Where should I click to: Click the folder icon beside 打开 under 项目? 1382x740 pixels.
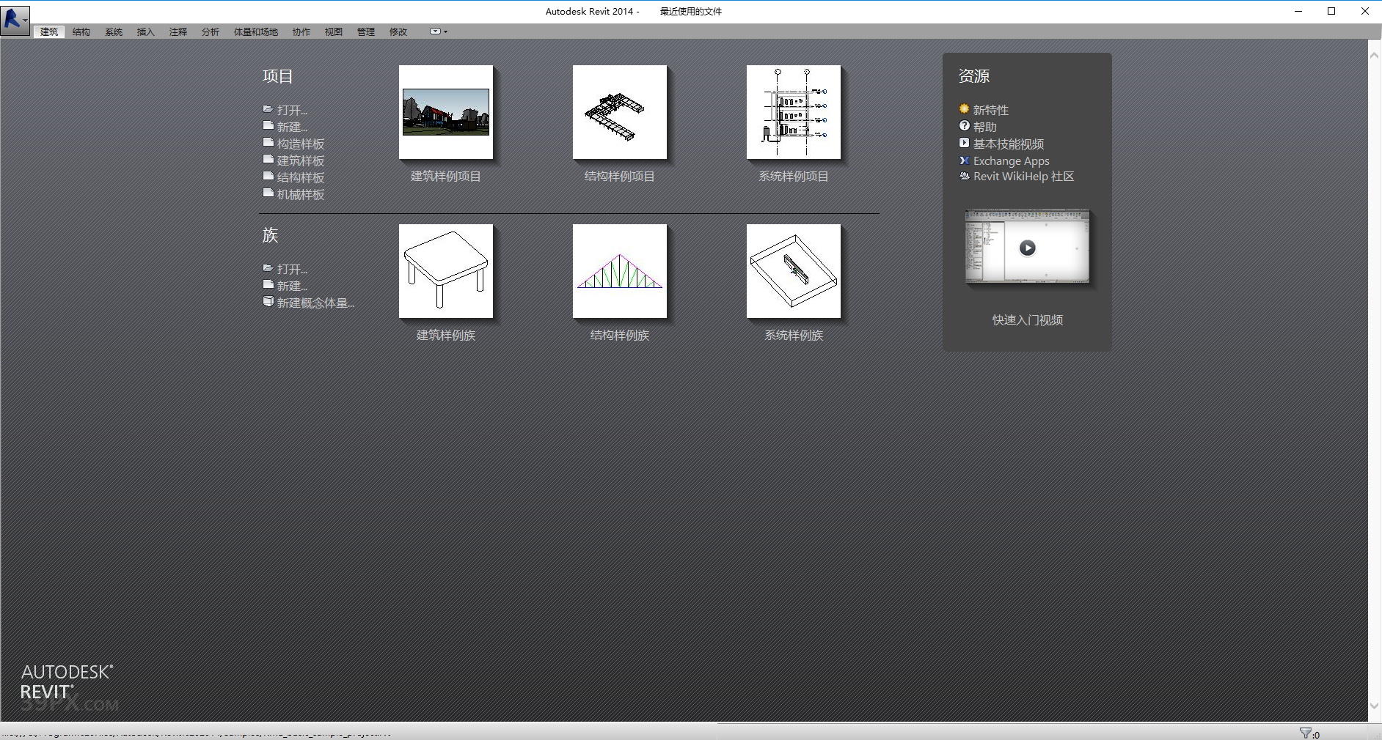(x=268, y=108)
